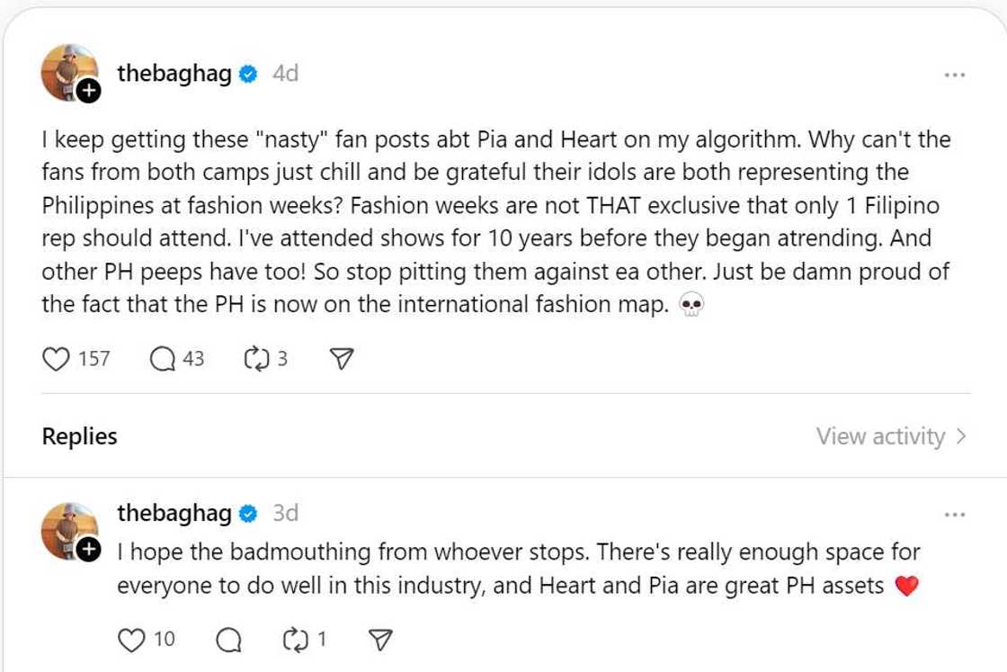The image size is (1007, 672).
Task: Repost the main thebaghag post
Action: coord(256,359)
